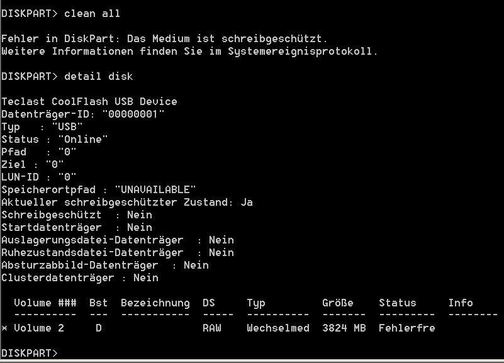Viewport: 504px width, 363px height.
Task: Click the 'Größe' column header
Action: pos(338,303)
